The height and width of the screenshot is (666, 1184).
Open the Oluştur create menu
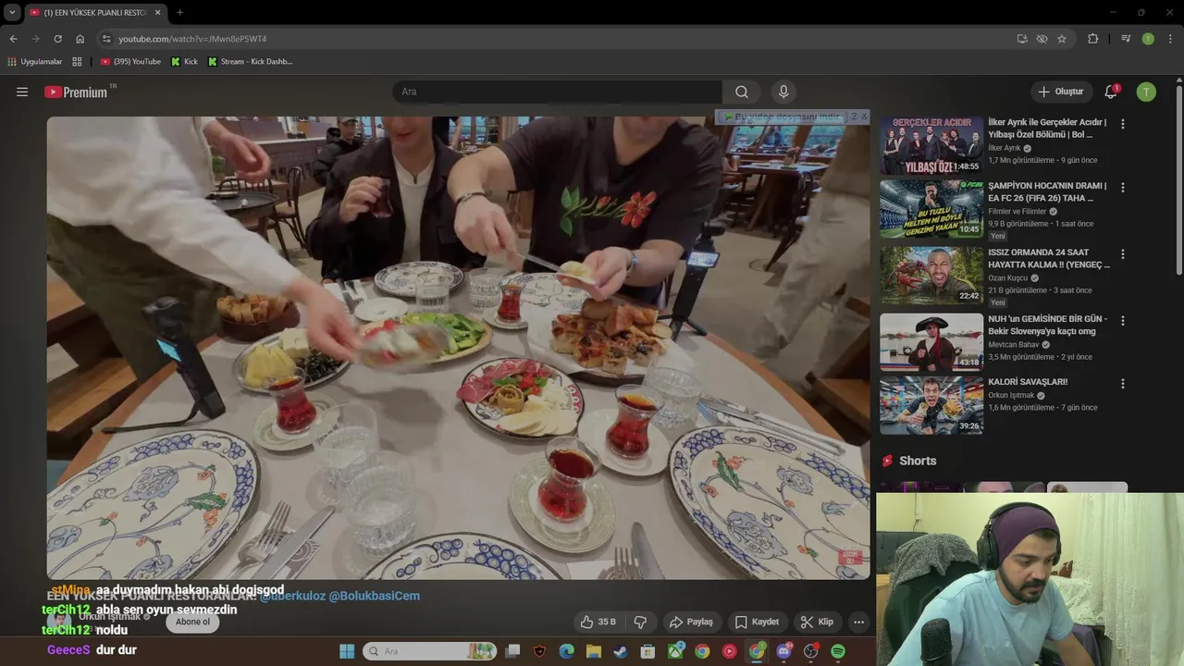pos(1060,92)
